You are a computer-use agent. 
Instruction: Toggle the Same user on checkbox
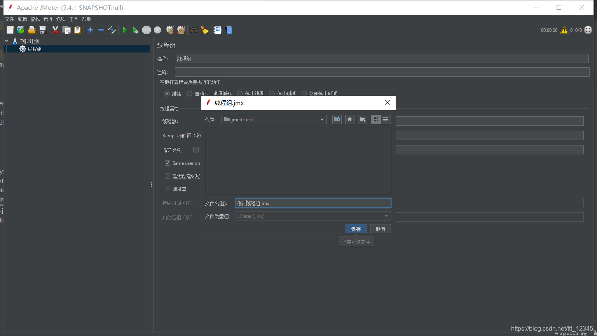(x=168, y=163)
